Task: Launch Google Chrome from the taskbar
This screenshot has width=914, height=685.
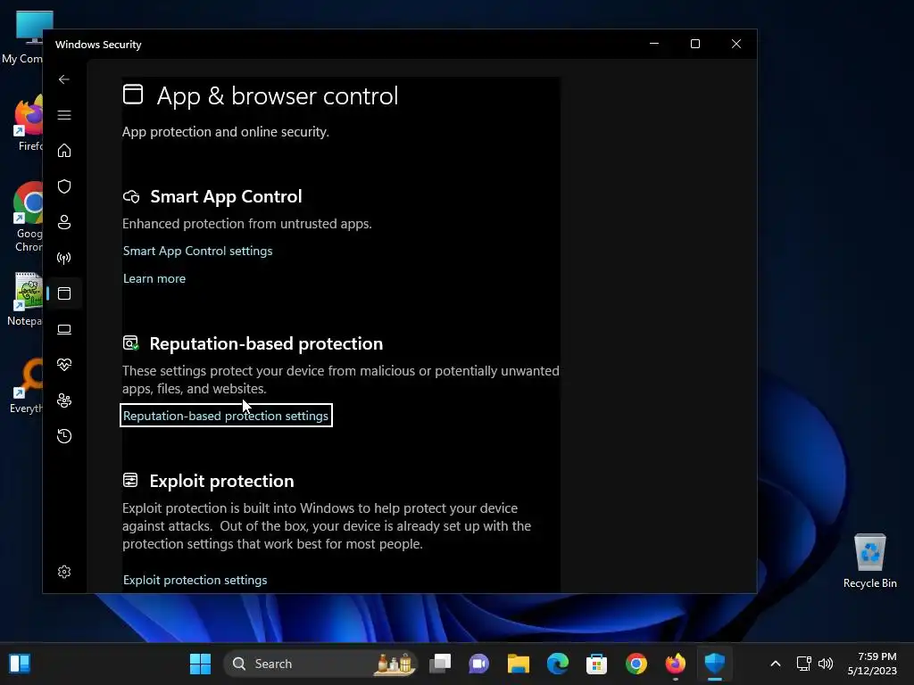Action: tap(636, 664)
